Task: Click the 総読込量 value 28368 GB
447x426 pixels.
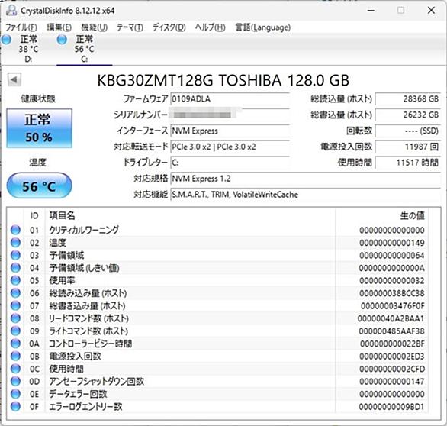Action: point(408,99)
